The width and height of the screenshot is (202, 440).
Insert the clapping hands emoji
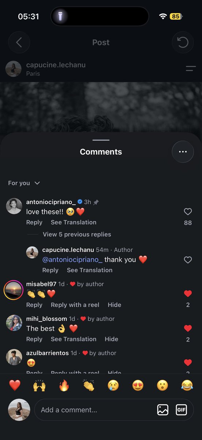89,385
